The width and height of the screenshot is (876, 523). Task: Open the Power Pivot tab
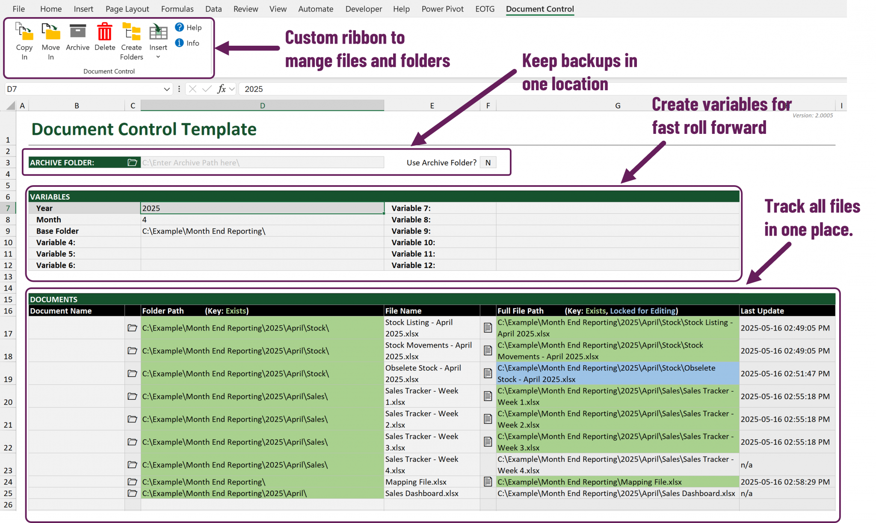442,9
